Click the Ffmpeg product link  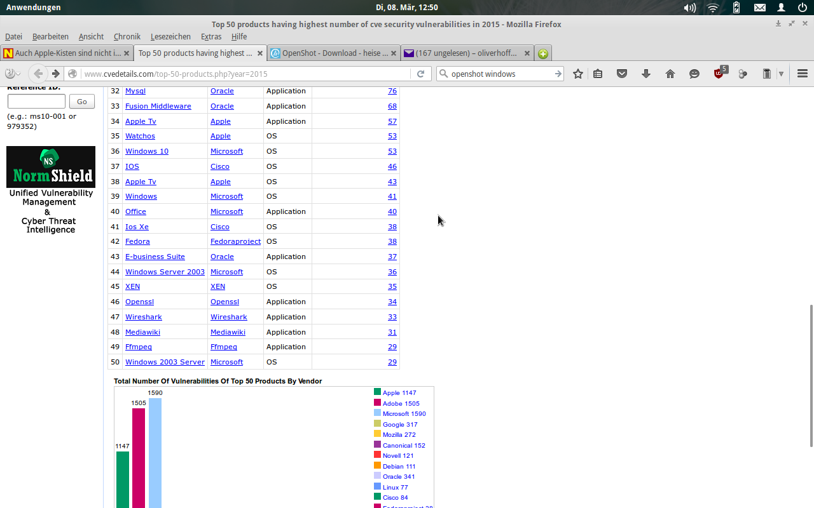coord(139,347)
